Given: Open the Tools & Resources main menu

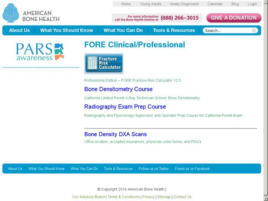Looking at the screenshot, I should click(174, 31).
